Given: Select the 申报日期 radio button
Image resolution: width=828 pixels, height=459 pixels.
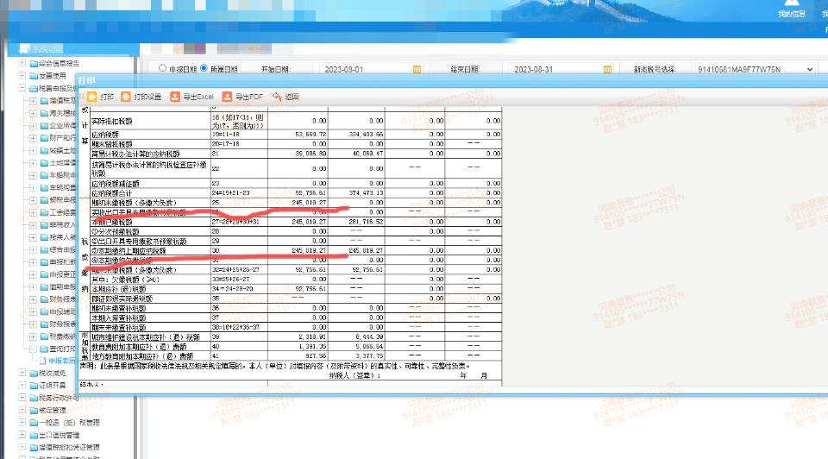Looking at the screenshot, I should click(161, 68).
